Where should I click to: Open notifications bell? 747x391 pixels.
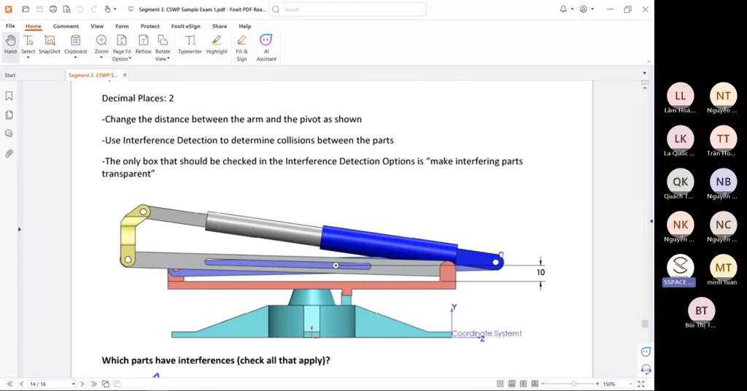[563, 9]
